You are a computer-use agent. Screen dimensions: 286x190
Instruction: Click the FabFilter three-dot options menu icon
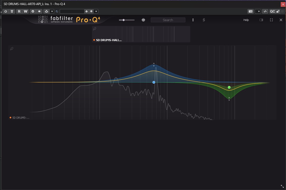coord(193,20)
